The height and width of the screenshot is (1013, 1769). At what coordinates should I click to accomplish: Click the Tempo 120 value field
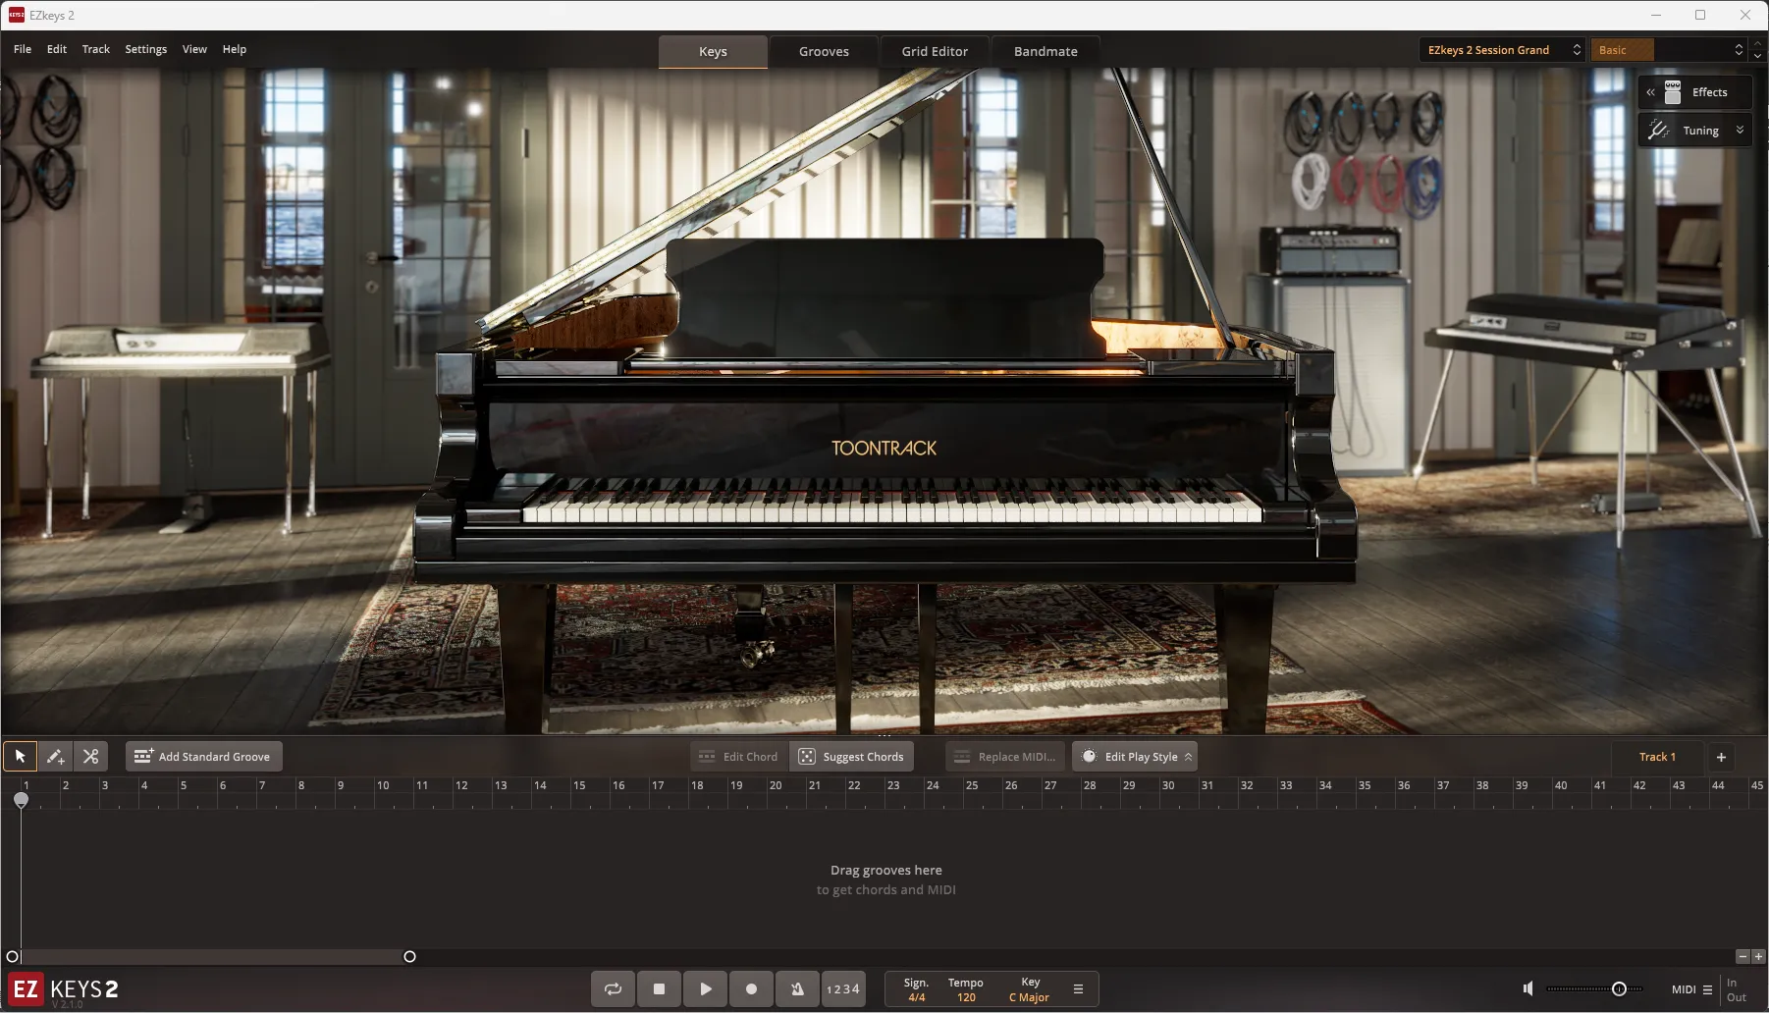tap(966, 997)
